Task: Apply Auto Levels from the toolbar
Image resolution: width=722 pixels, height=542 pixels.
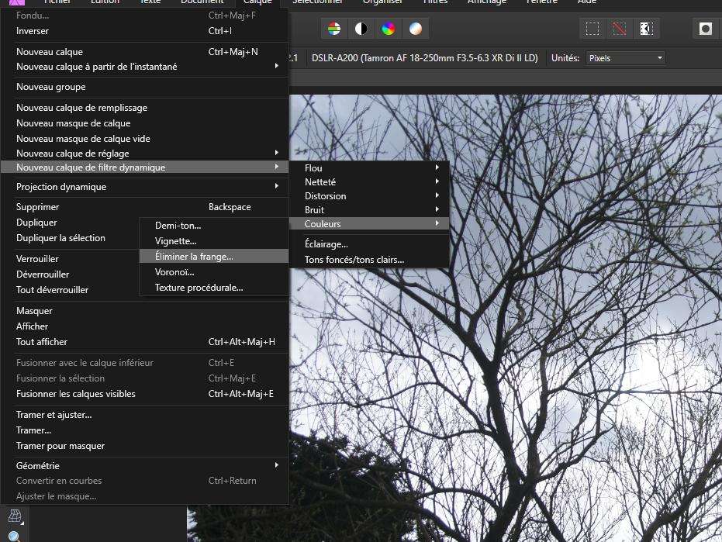Action: coord(334,29)
